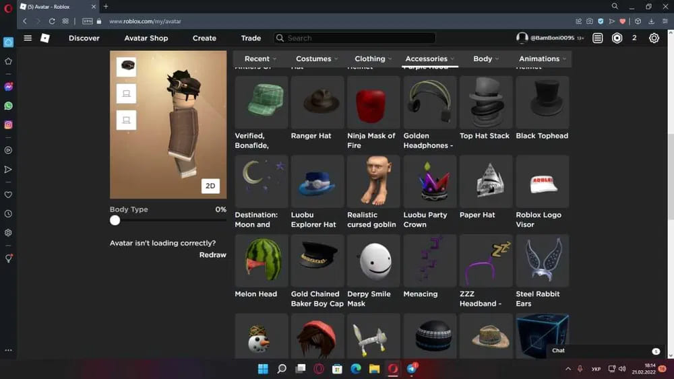Open the Discover menu item
The height and width of the screenshot is (379, 674).
click(x=84, y=38)
